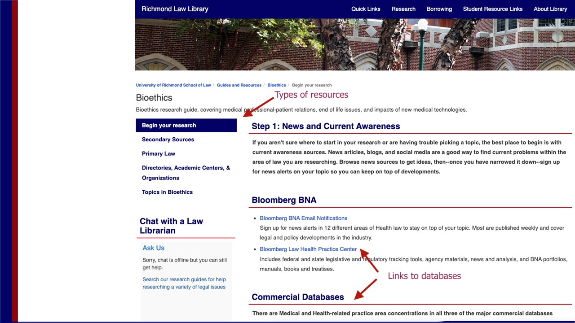
Task: Click the Ask Us chat link
Action: 153,248
